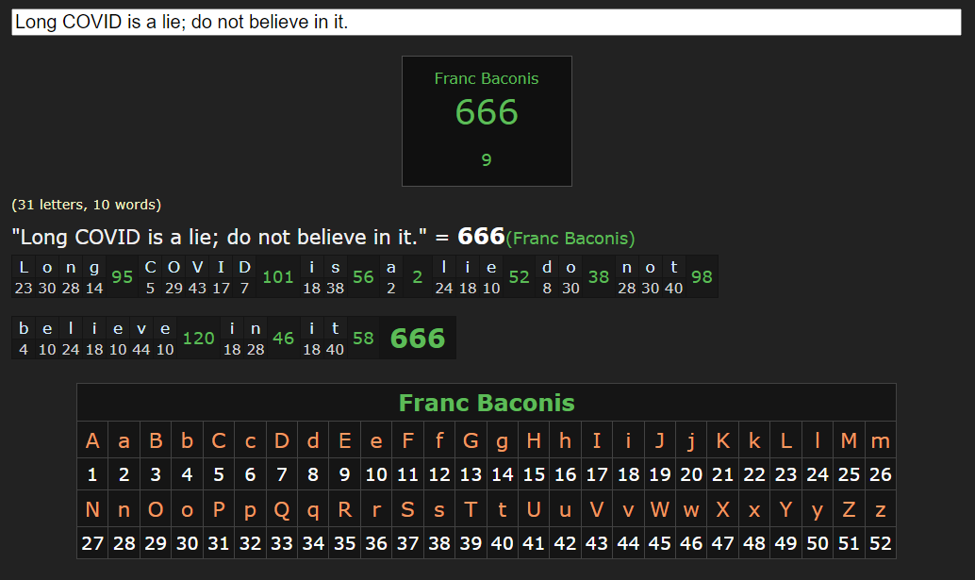Click word total 98 for "not"
Screen dimensions: 975x580
[x=702, y=276]
